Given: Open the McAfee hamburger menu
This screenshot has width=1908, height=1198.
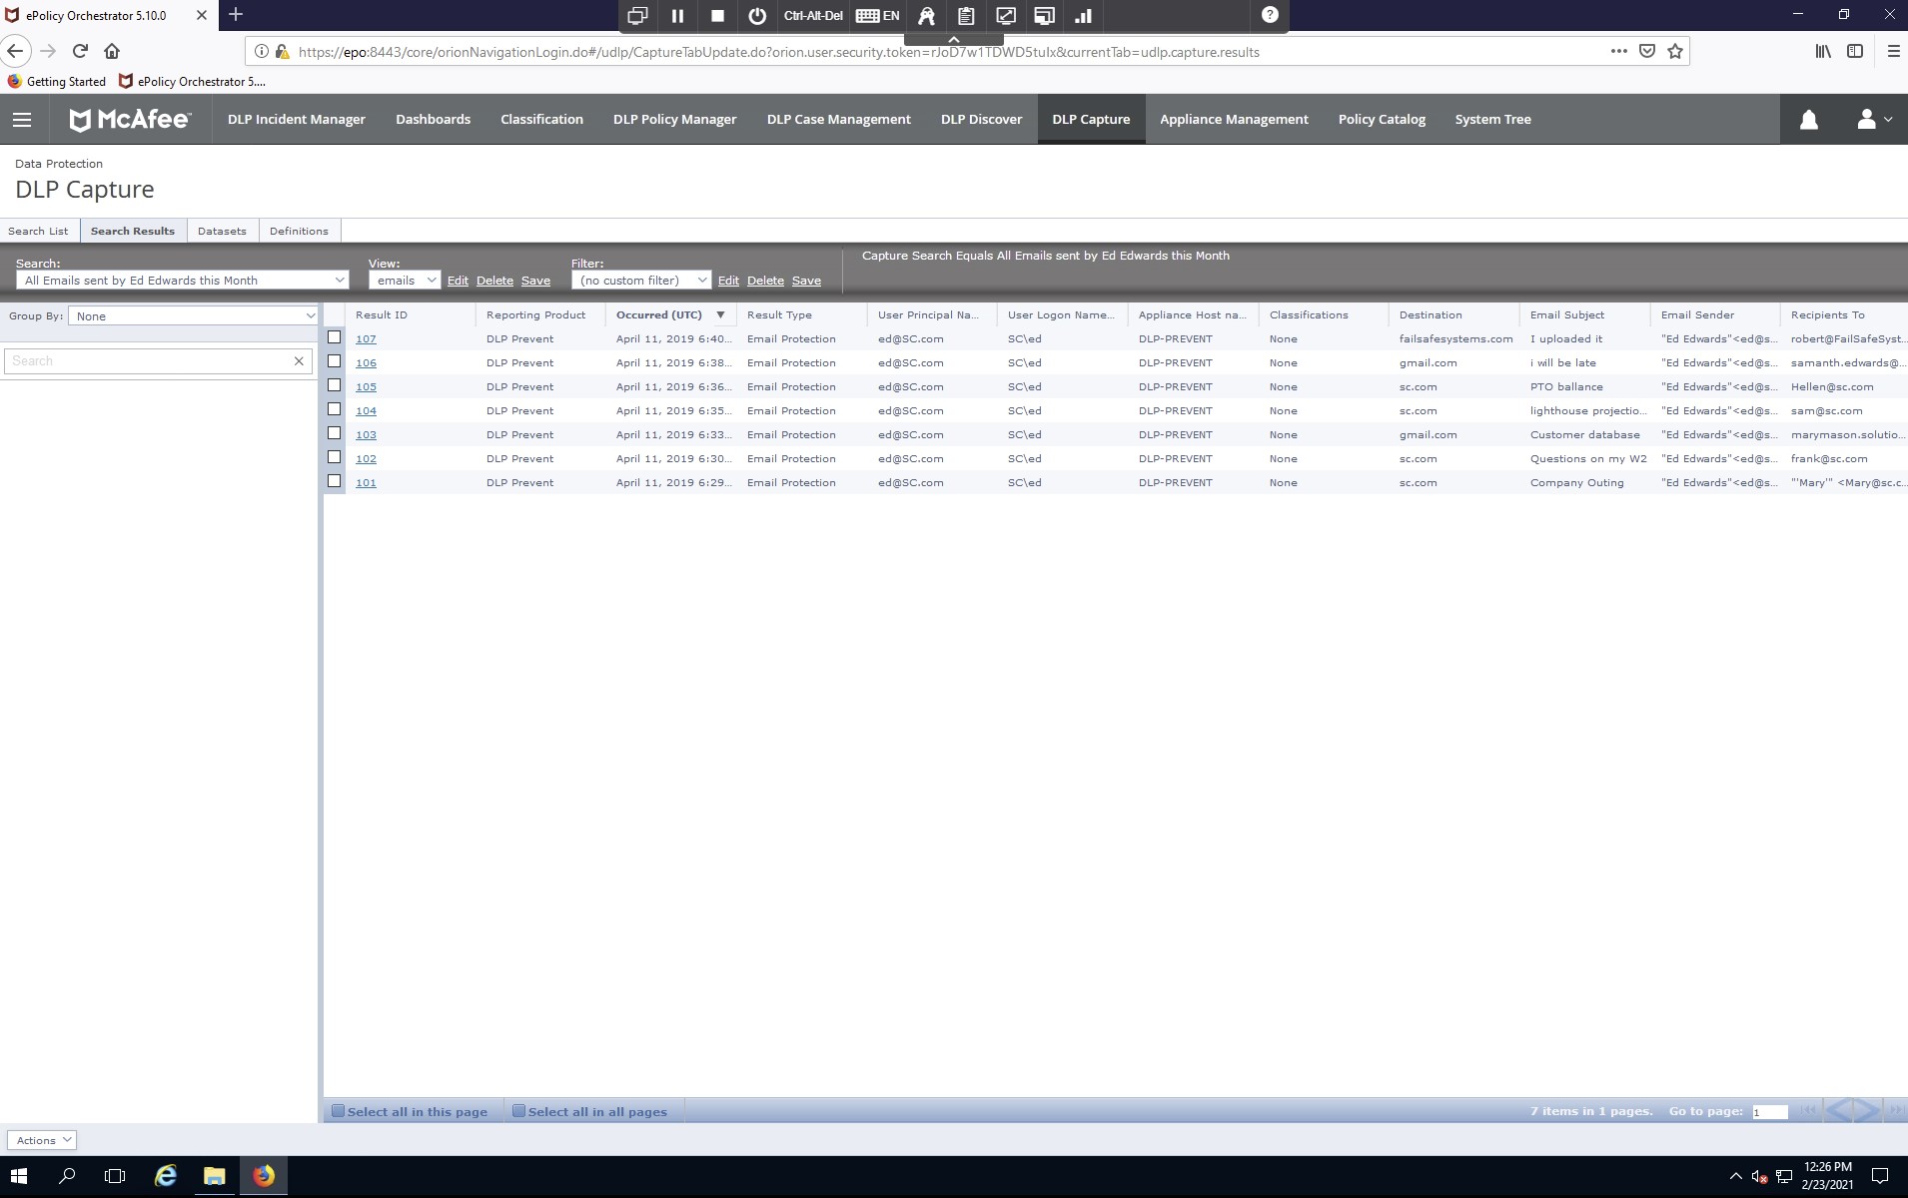Looking at the screenshot, I should (x=22, y=120).
